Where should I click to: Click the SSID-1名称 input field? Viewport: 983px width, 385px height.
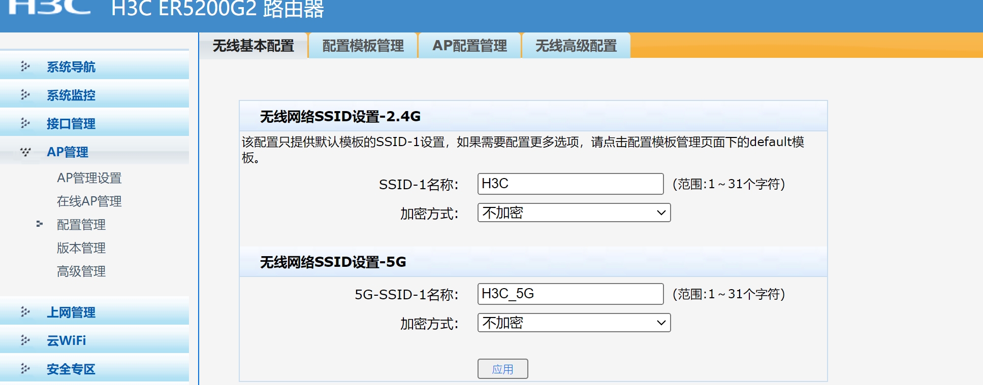[570, 184]
